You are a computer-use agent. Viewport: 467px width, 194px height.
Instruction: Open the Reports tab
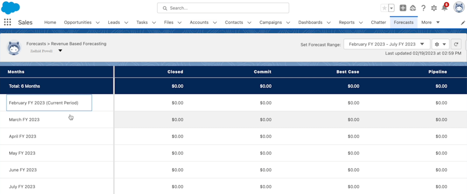pyautogui.click(x=346, y=22)
